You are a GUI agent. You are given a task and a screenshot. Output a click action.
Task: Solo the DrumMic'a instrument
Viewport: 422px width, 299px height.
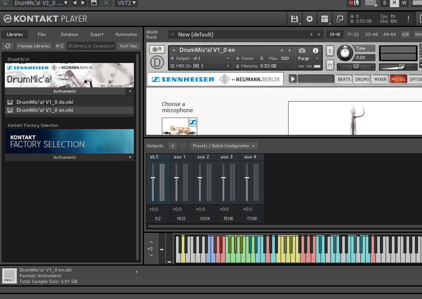[x=330, y=51]
